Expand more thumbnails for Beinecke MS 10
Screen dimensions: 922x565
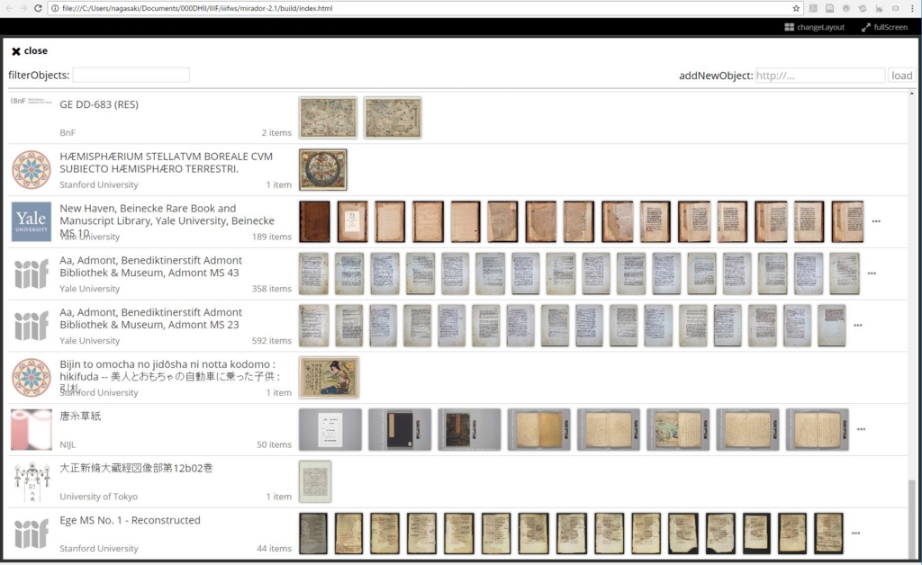tap(876, 221)
